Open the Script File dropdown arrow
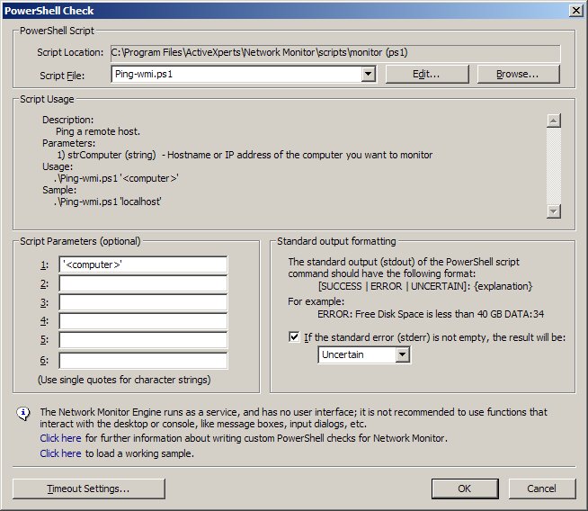The width and height of the screenshot is (588, 511). tap(369, 74)
